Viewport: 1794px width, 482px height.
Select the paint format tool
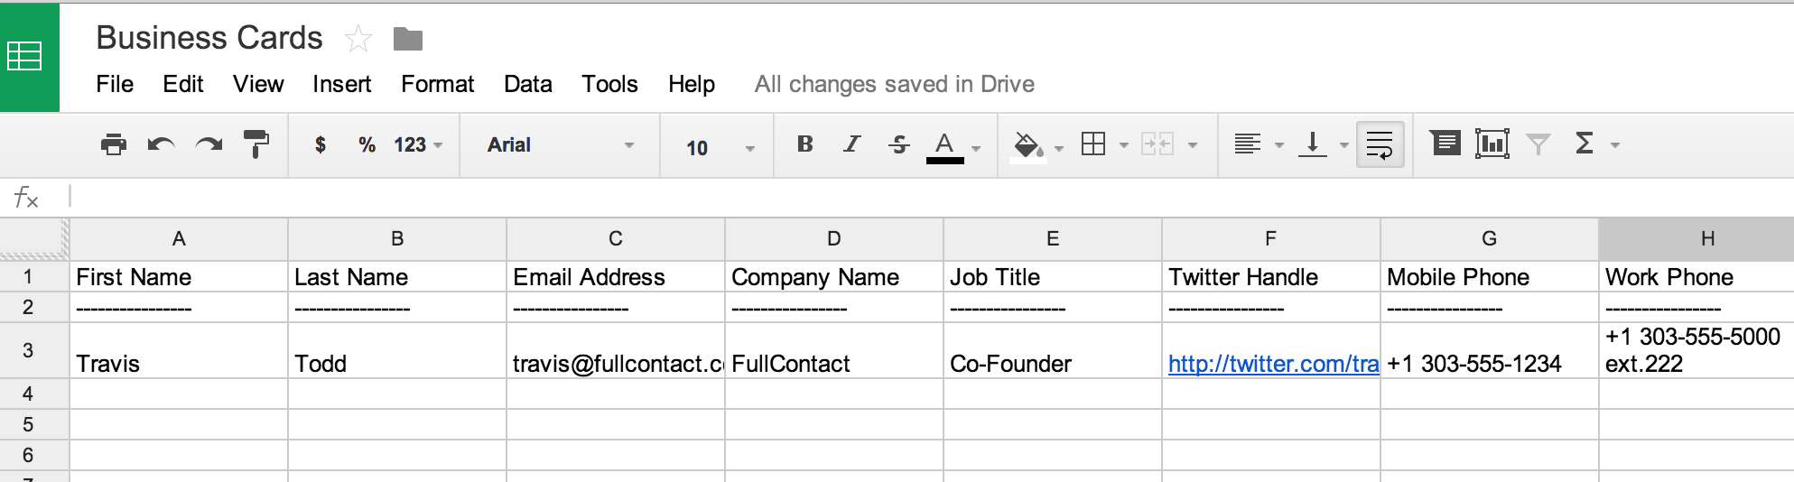256,144
